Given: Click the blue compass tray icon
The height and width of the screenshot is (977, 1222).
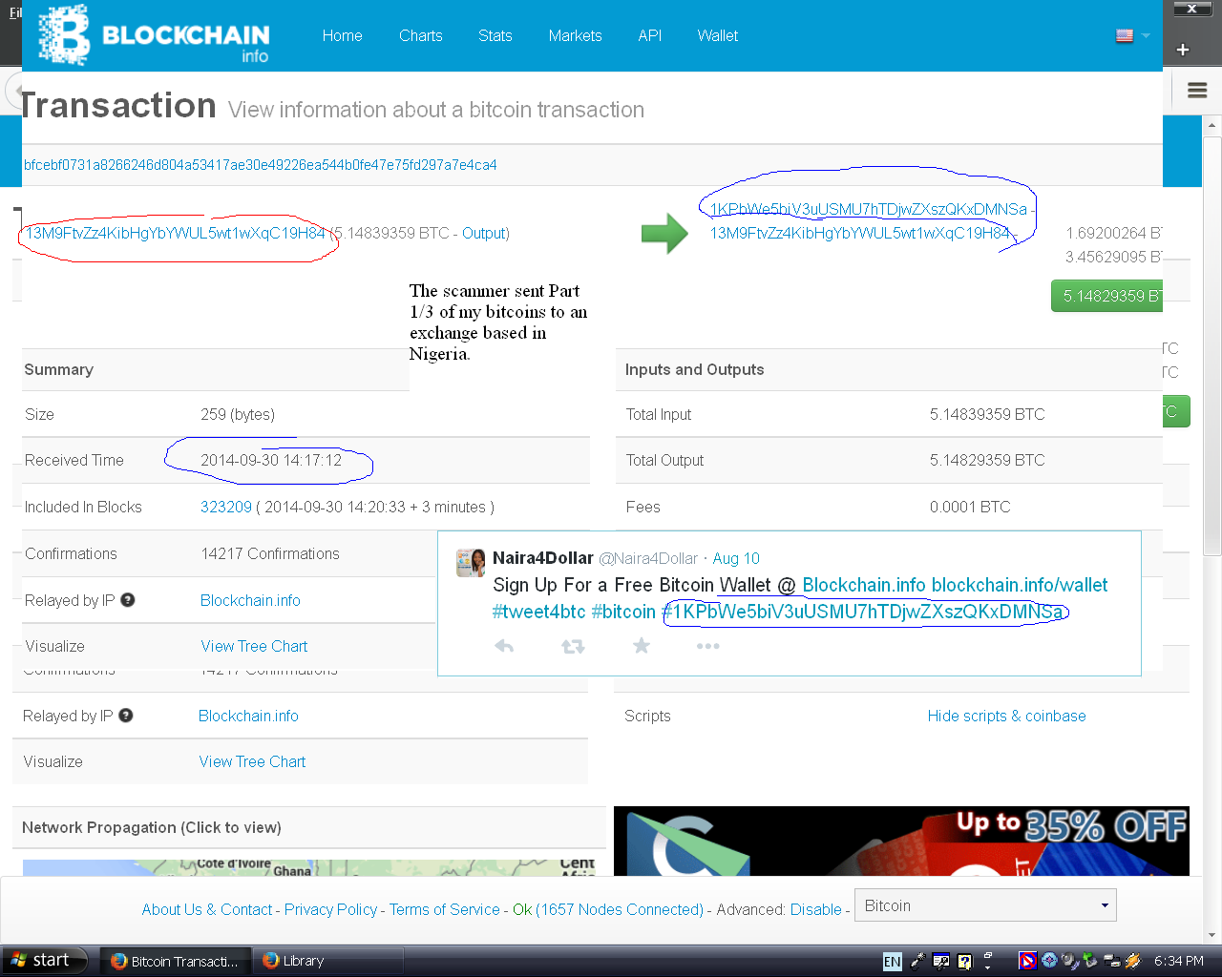Looking at the screenshot, I should pos(1049,961).
